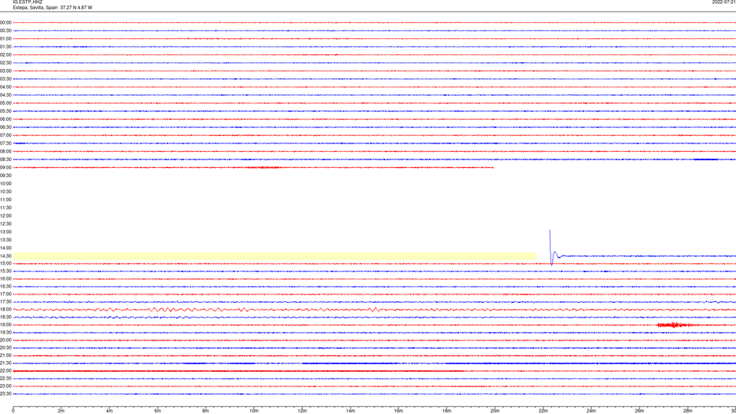Click the 08:00 time label
The image size is (736, 414).
pos(5,151)
